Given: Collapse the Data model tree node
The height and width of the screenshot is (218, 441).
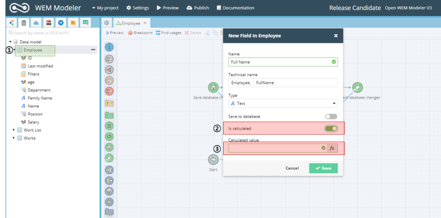Looking at the screenshot, I should (x=11, y=42).
